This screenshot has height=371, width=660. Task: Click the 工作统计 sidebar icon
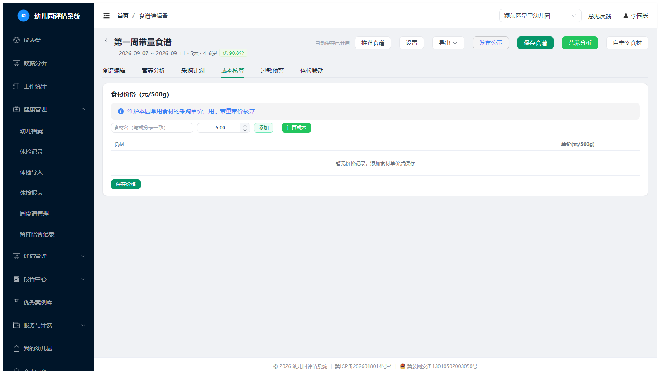(x=16, y=86)
